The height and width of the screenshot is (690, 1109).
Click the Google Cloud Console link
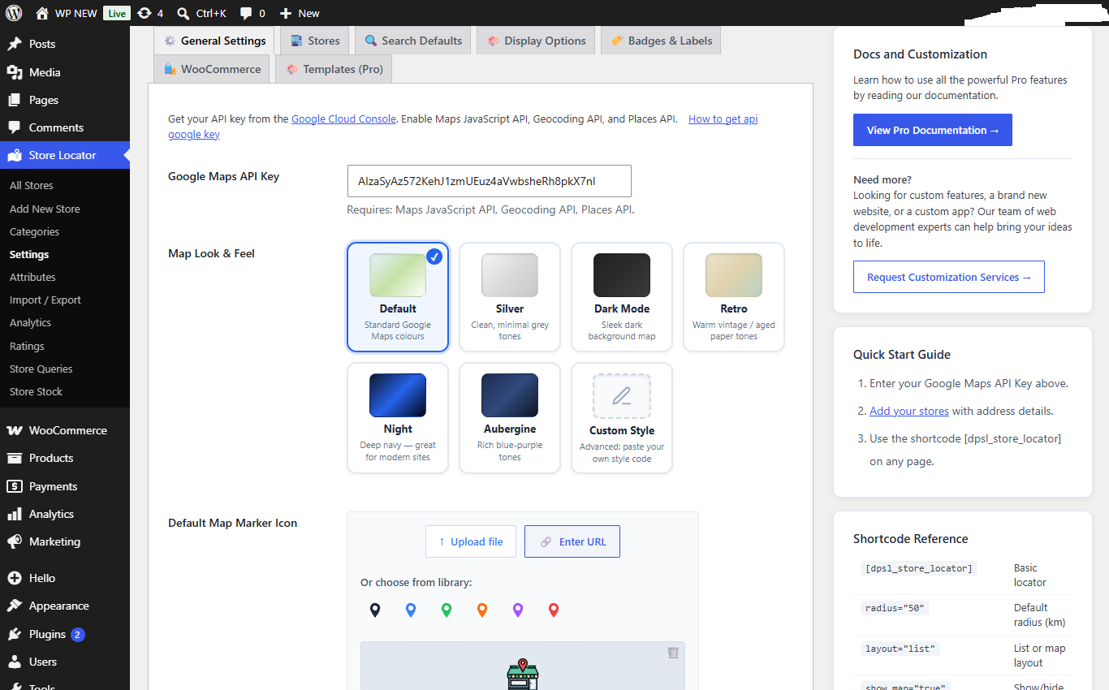click(343, 119)
